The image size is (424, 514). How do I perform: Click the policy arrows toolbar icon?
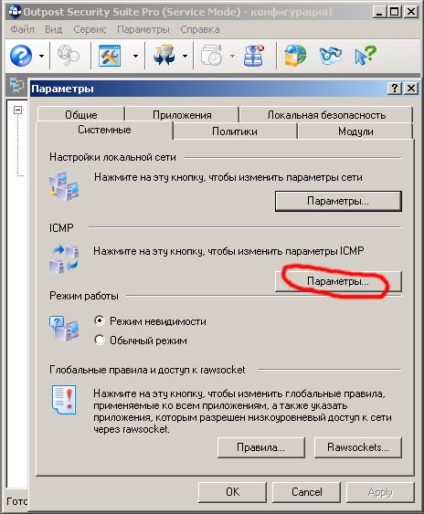pyautogui.click(x=164, y=56)
